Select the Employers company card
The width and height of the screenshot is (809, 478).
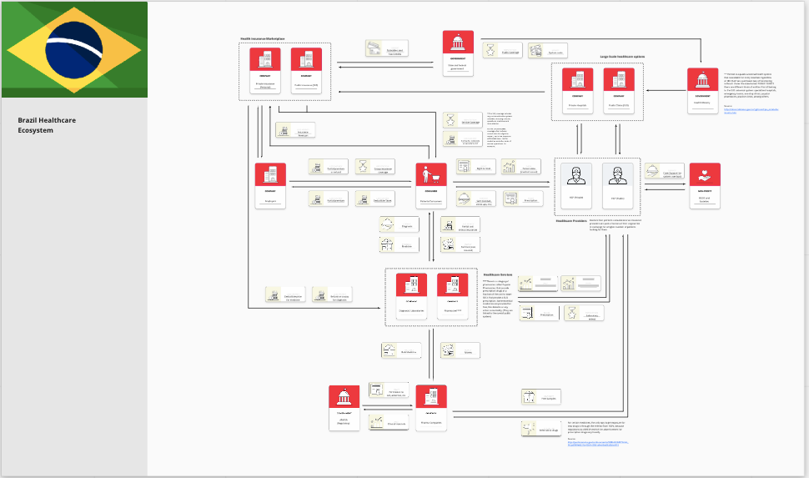[270, 186]
